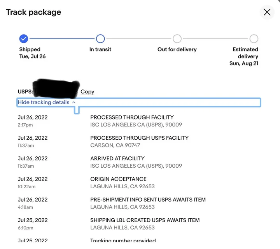
Task: Click the Estimated delivery Sun, Aug 21 text
Action: 244,56
